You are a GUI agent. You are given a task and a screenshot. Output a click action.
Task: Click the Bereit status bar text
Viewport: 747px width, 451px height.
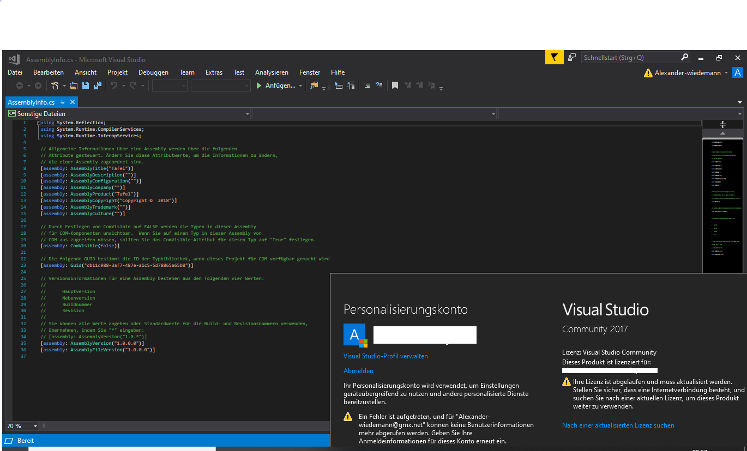[x=26, y=441]
